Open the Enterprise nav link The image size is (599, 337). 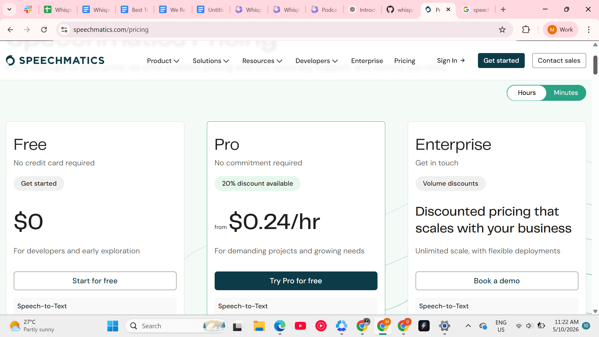coord(367,61)
